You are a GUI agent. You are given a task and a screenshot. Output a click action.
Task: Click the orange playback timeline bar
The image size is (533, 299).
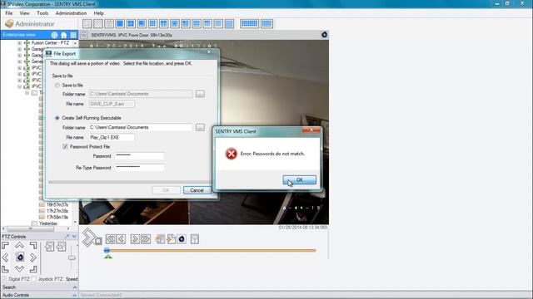(x=211, y=251)
